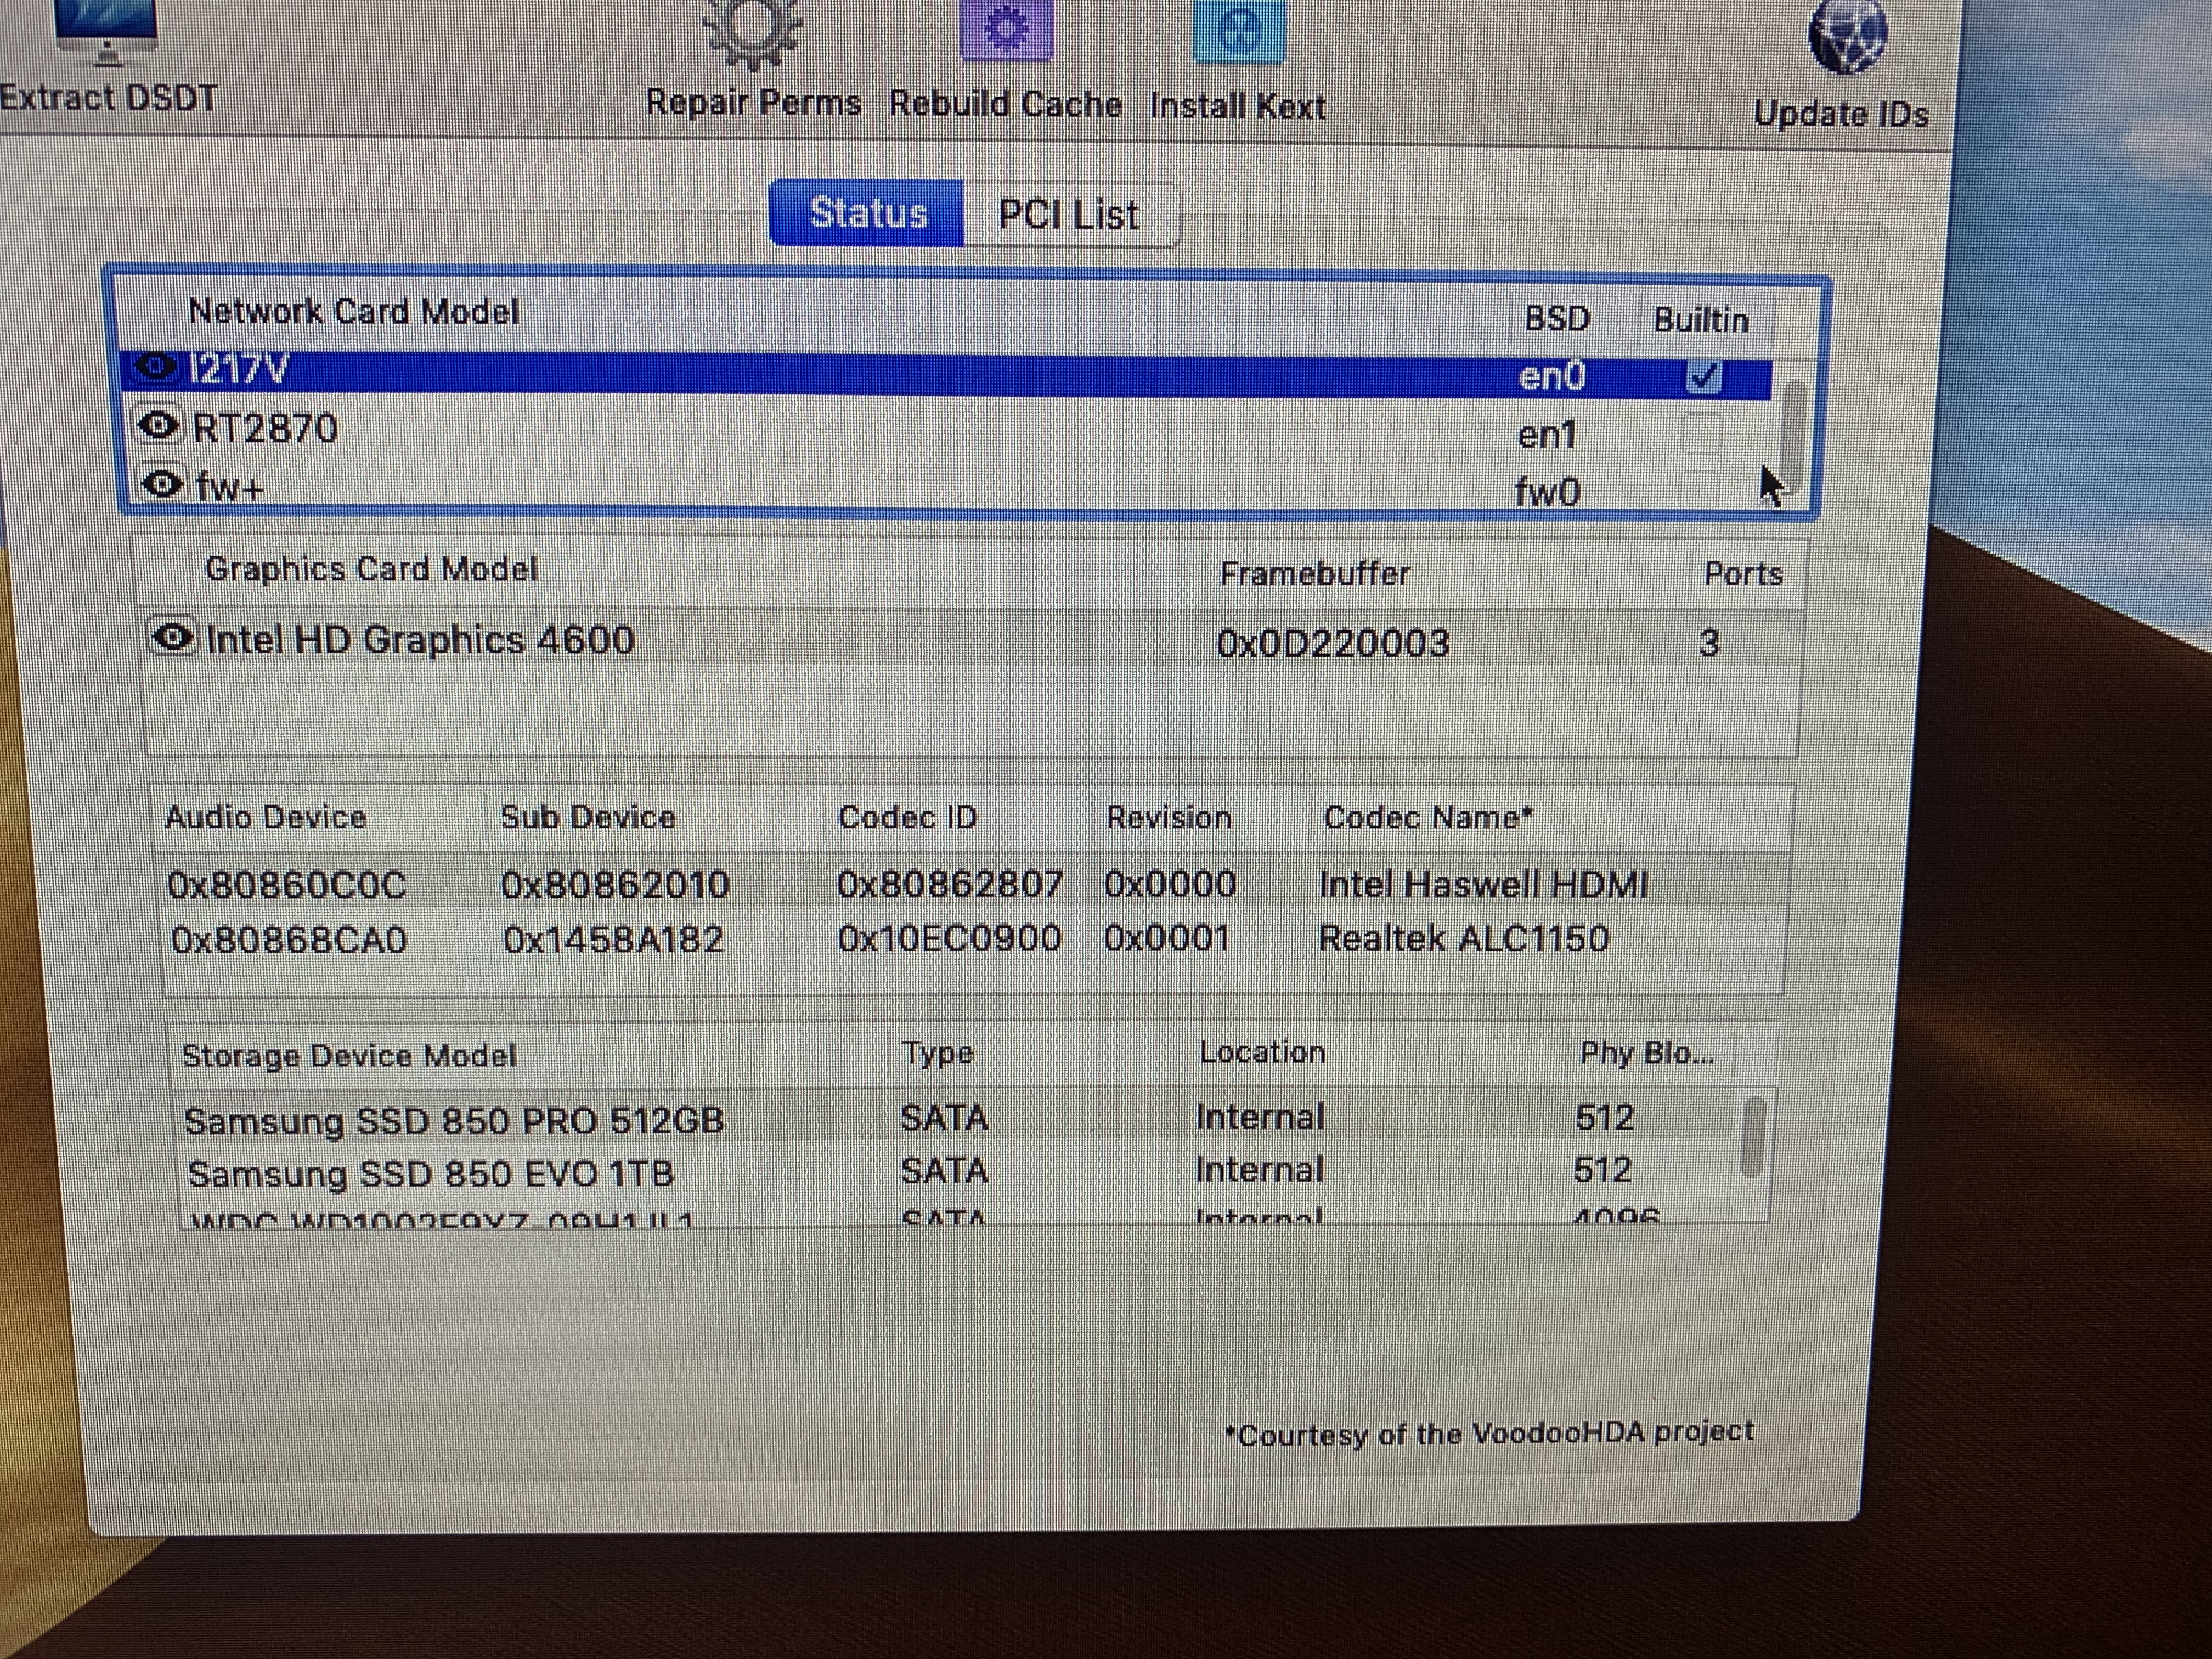Image resolution: width=2212 pixels, height=1659 pixels.
Task: Click the Phy Blo... column header
Action: pyautogui.click(x=1647, y=1053)
